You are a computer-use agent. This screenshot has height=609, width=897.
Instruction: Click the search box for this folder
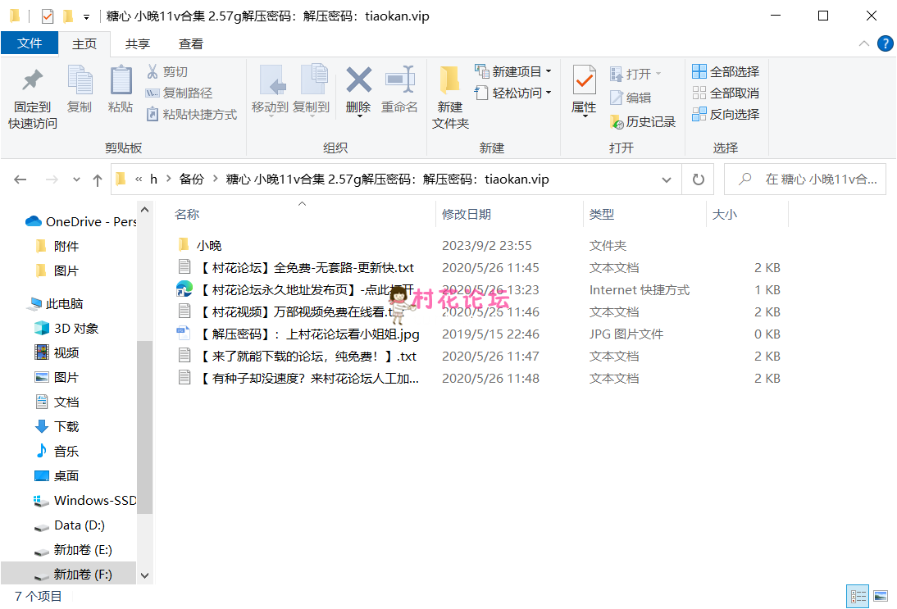point(805,180)
